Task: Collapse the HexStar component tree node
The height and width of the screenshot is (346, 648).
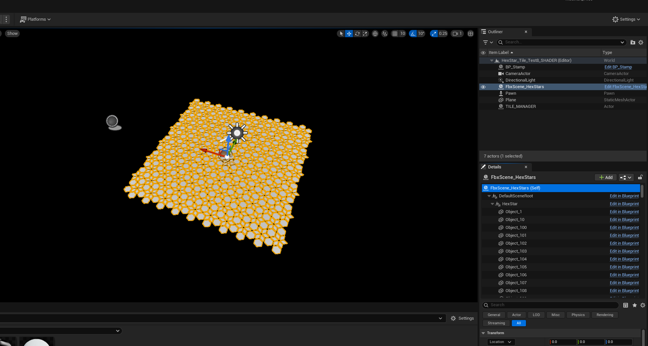Action: (x=492, y=204)
